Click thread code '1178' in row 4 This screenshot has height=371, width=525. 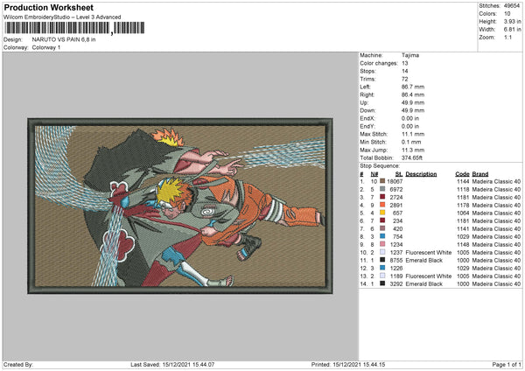(463, 205)
